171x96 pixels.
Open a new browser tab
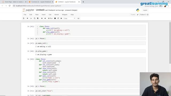point(83,2)
